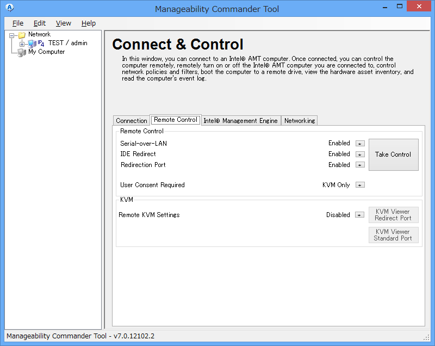
Task: Collapse the Network tree node
Action: click(11, 35)
